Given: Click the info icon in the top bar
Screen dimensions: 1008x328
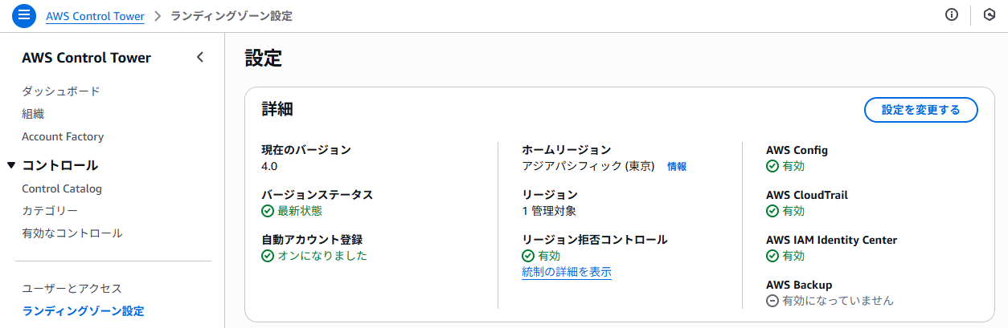Looking at the screenshot, I should (952, 15).
